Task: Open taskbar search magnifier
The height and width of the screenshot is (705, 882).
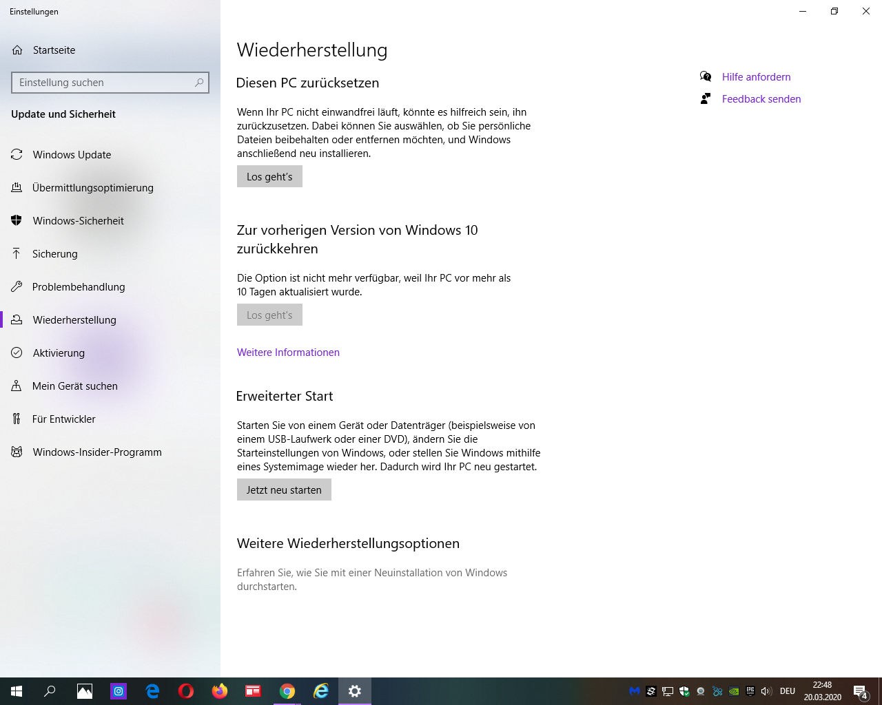Action: pos(50,691)
